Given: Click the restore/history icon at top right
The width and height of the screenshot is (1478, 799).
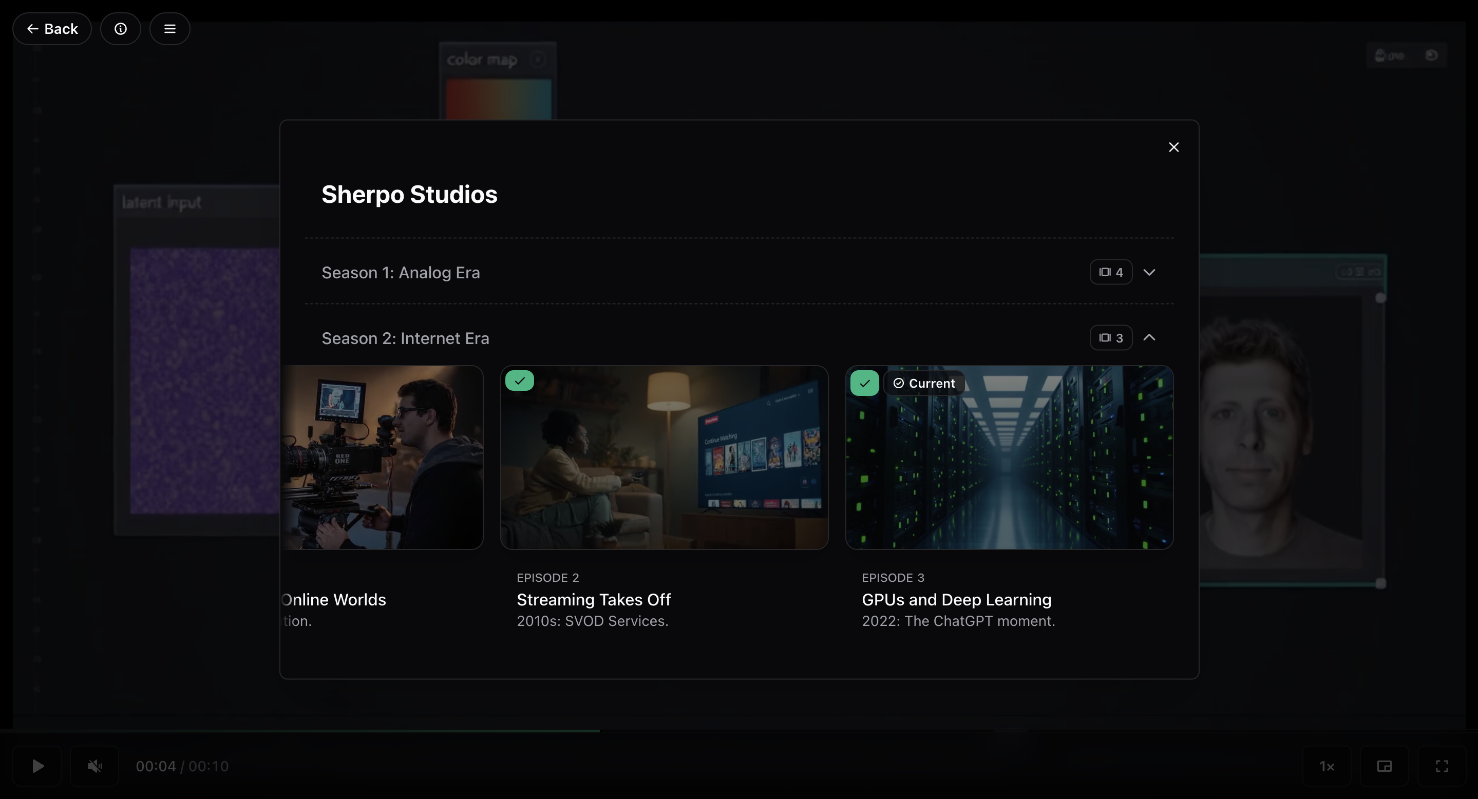Looking at the screenshot, I should pos(1432,54).
